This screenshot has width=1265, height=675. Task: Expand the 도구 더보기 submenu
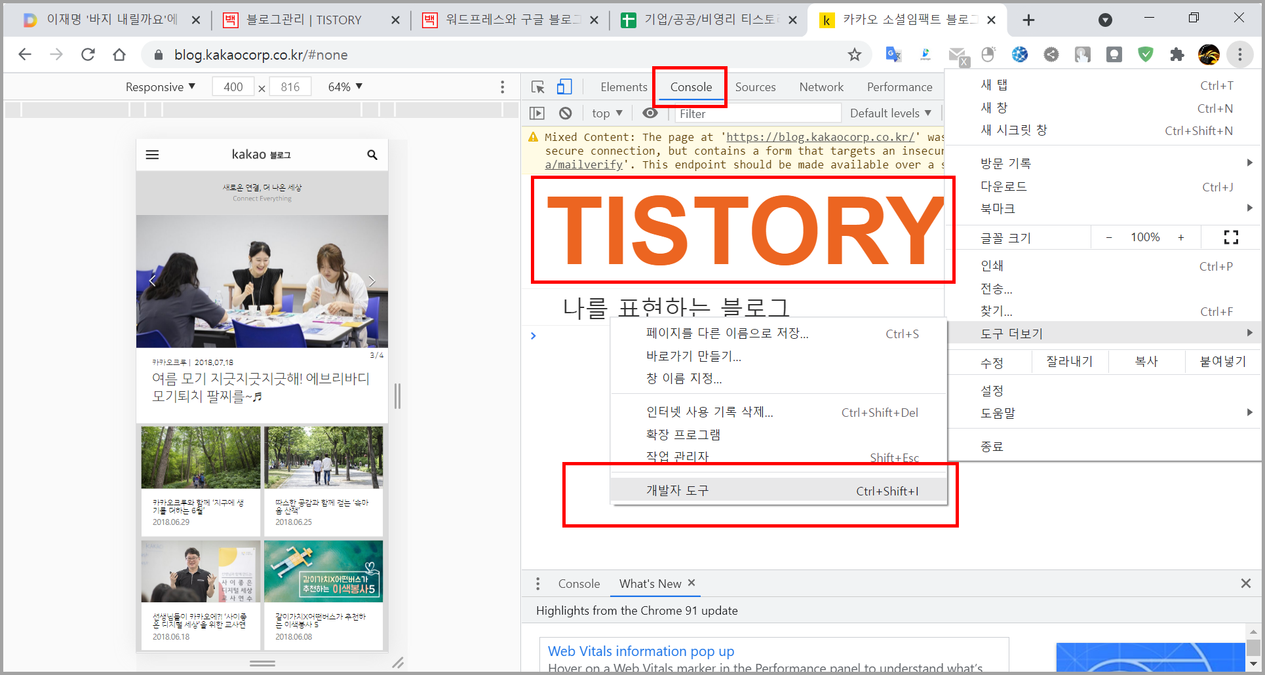pyautogui.click(x=1104, y=334)
